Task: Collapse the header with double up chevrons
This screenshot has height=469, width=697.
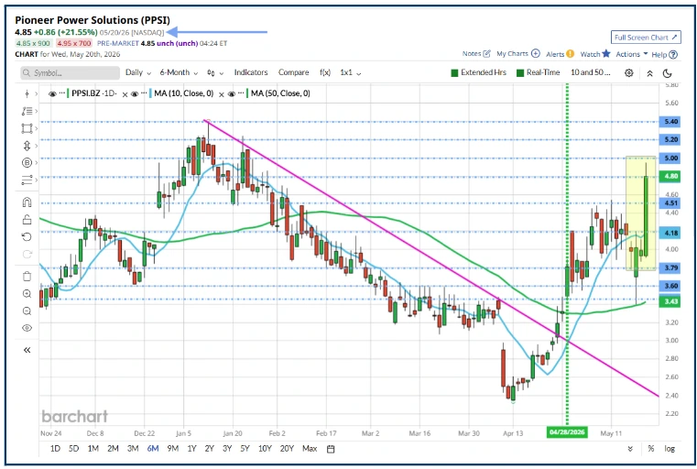Action: click(649, 73)
